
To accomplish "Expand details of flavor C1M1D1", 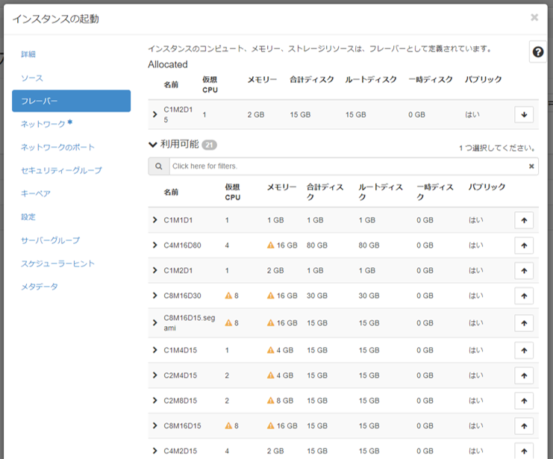I will coord(154,220).
